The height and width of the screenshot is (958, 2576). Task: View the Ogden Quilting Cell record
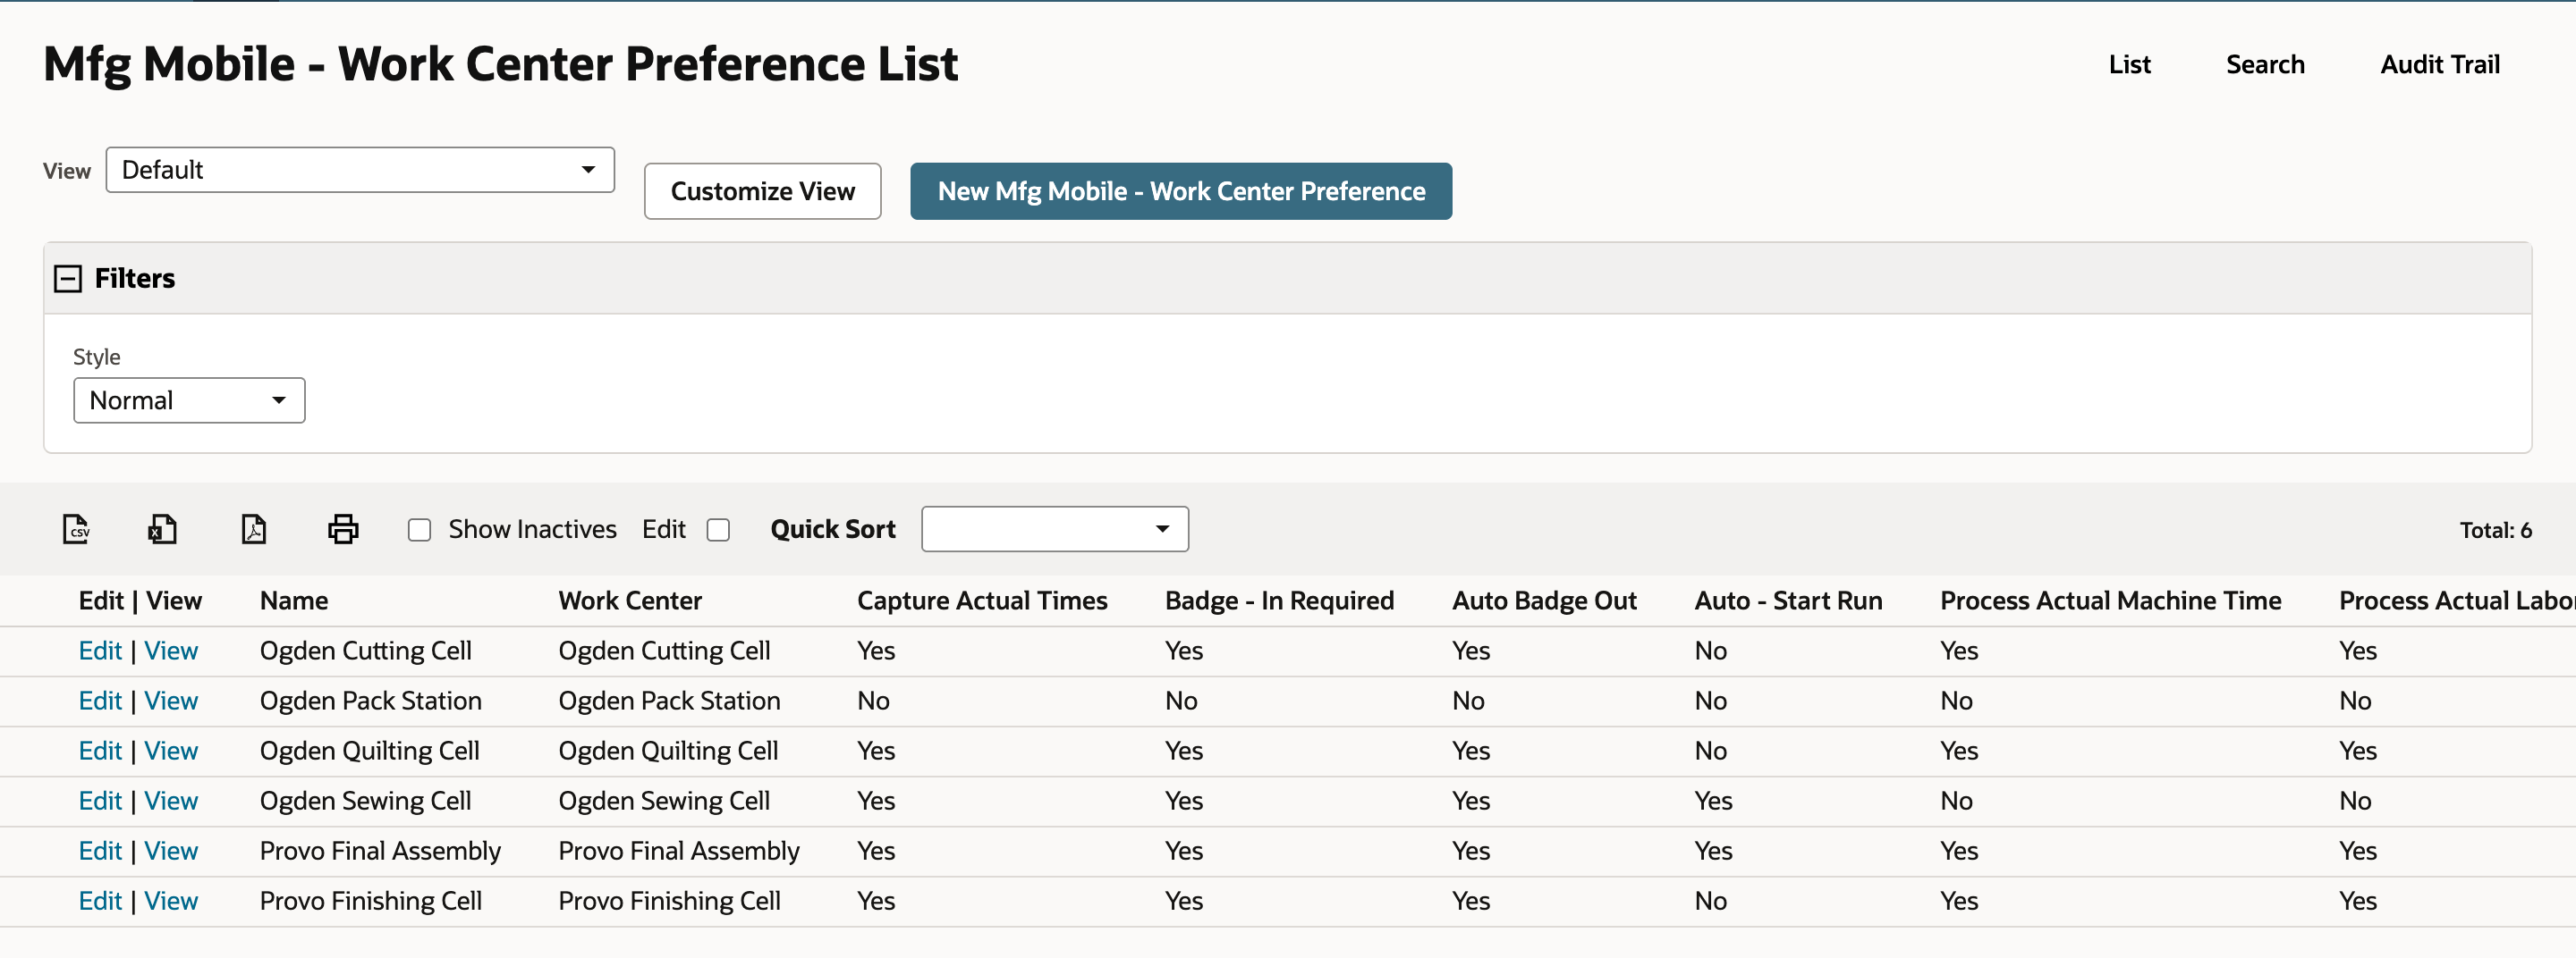pos(171,750)
